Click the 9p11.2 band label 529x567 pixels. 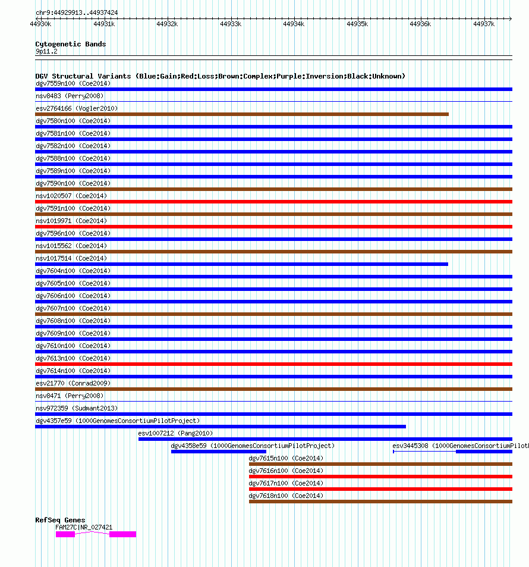[x=46, y=51]
